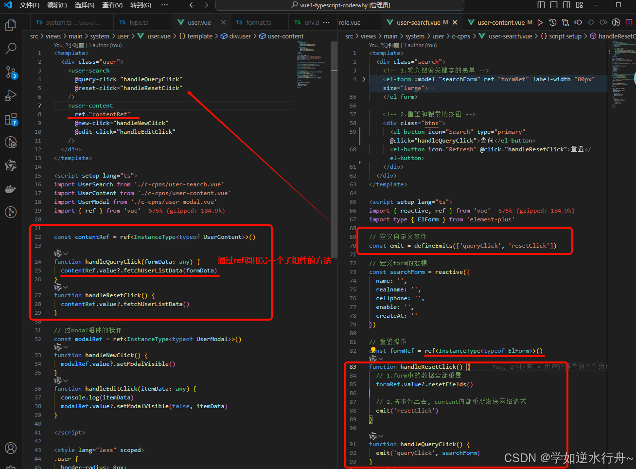The height and width of the screenshot is (469, 636).
Task: Open the previous change with the left-arrow commit icon
Action: (x=578, y=22)
